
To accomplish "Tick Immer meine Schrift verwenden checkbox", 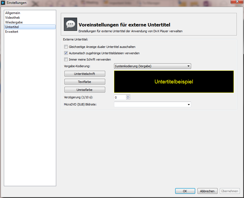I will (66, 59).
